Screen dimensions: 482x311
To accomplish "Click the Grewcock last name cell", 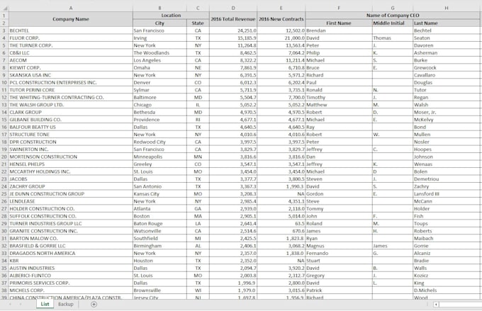I will (447, 67).
